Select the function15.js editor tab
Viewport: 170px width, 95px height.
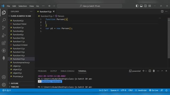click(46, 12)
